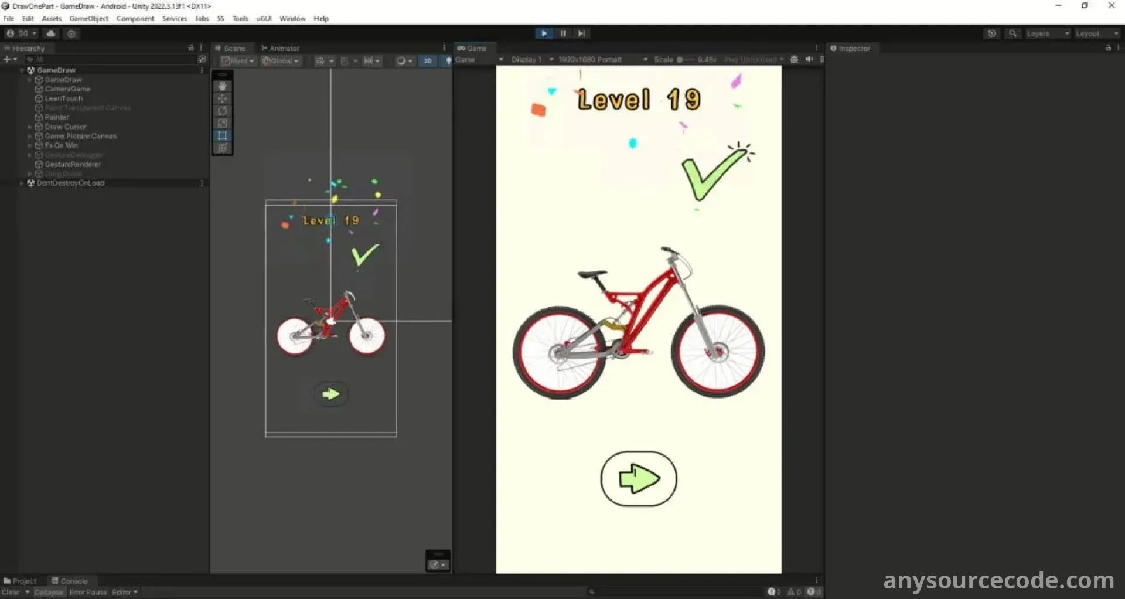Select the Rotate tool in Scene toolbar
This screenshot has width=1125, height=599.
click(222, 111)
